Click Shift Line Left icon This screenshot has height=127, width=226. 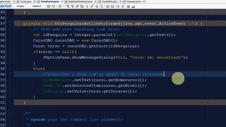[107, 6]
